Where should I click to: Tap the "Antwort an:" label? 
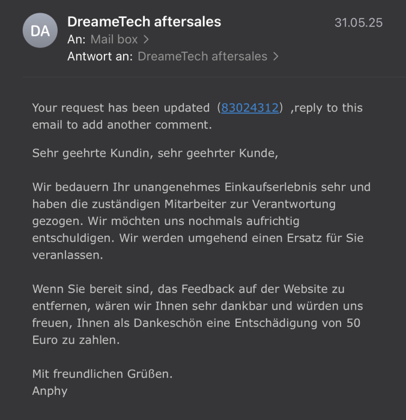[x=100, y=56]
